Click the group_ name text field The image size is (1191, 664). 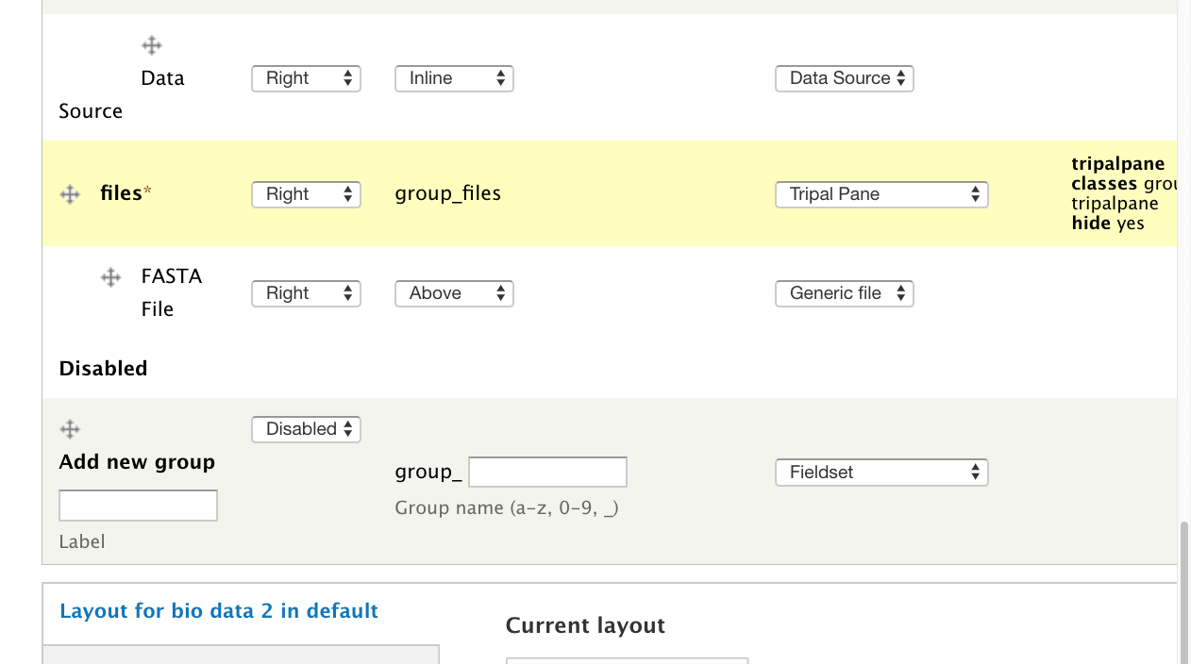click(547, 473)
